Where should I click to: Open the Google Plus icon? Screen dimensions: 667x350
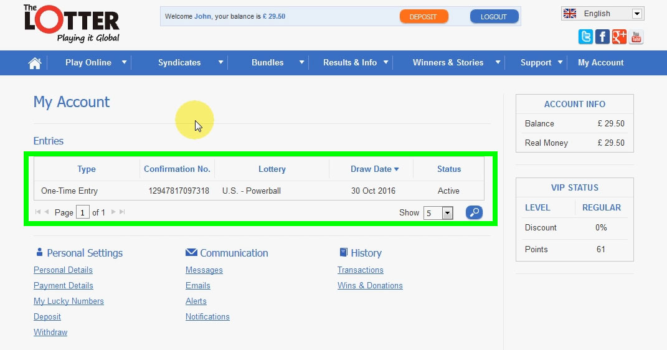(x=619, y=37)
